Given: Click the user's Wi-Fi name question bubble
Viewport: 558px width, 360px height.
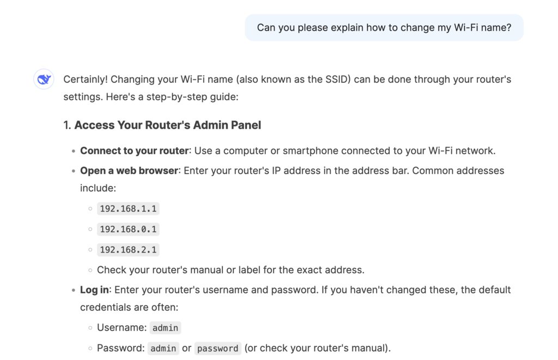Looking at the screenshot, I should tap(384, 27).
